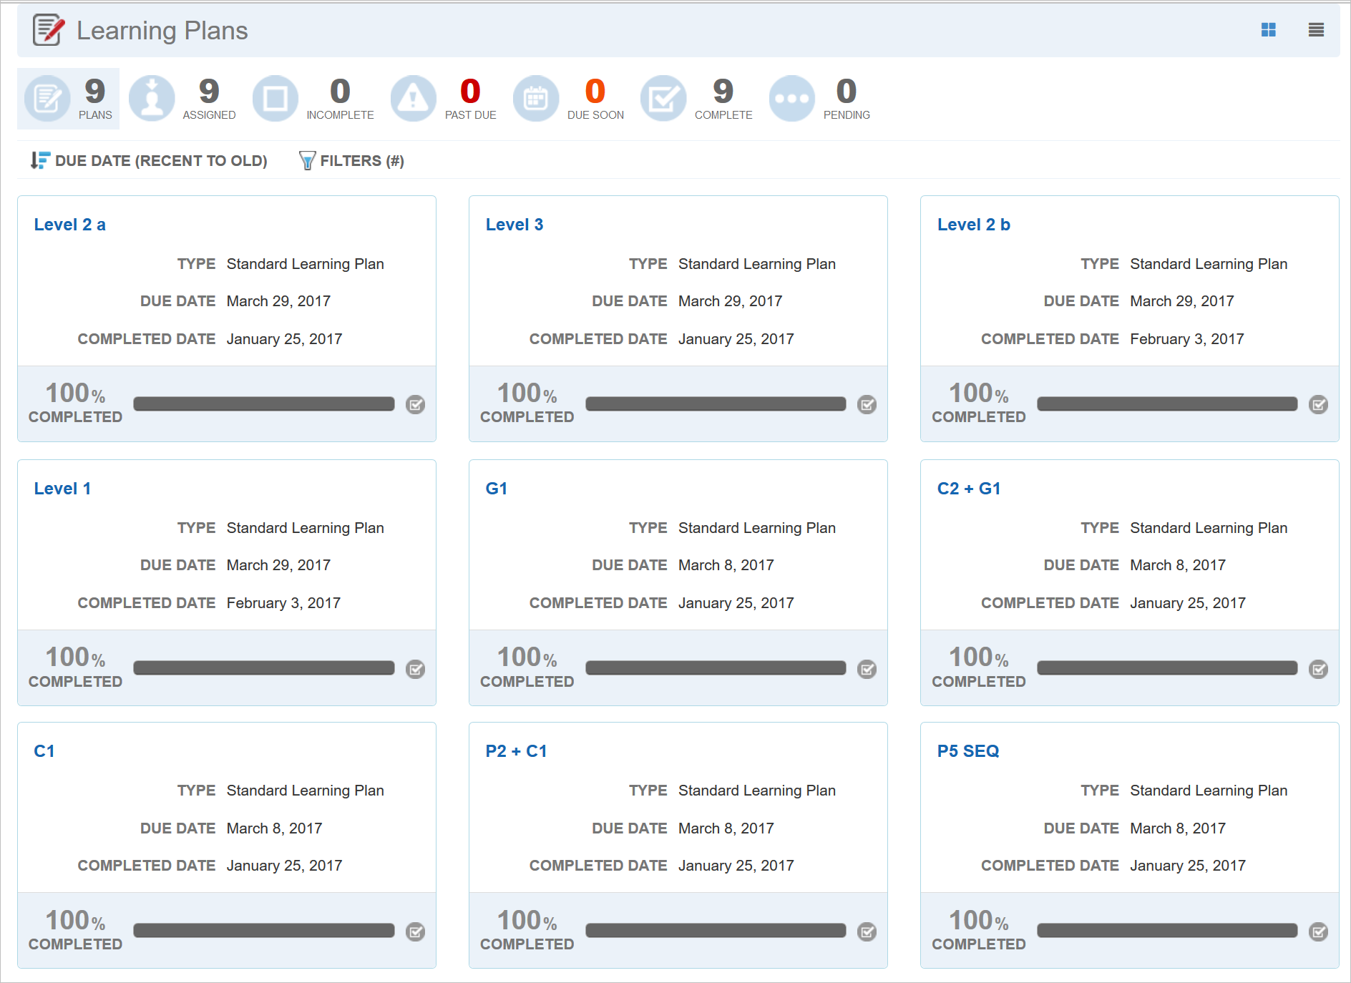1351x983 pixels.
Task: Open the P2 + C1 learning plan
Action: click(x=516, y=751)
